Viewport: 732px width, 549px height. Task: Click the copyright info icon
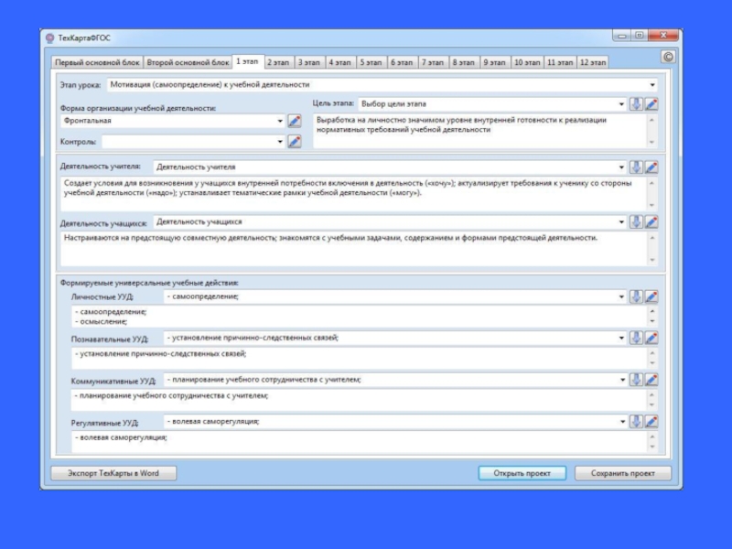pyautogui.click(x=667, y=57)
